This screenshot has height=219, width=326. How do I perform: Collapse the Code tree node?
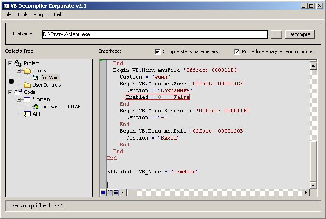pyautogui.click(x=11, y=92)
